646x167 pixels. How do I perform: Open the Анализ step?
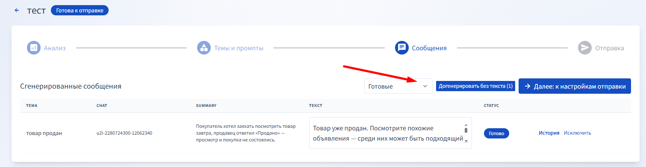coord(55,48)
